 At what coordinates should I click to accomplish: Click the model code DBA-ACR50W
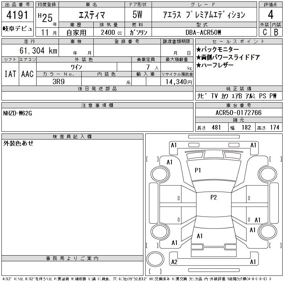[203, 32]
